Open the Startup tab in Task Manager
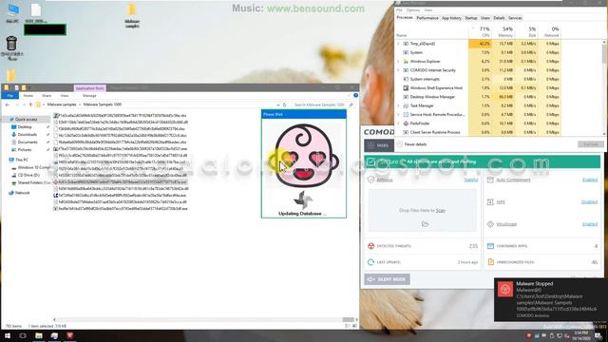608x342 pixels. click(x=471, y=18)
